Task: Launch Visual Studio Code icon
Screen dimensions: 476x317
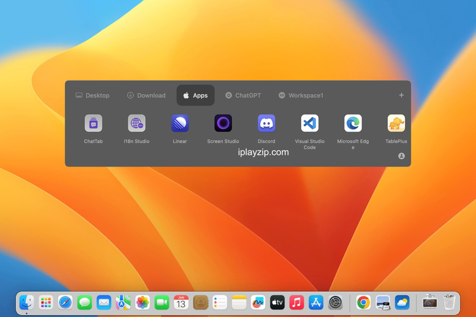Action: [x=310, y=123]
